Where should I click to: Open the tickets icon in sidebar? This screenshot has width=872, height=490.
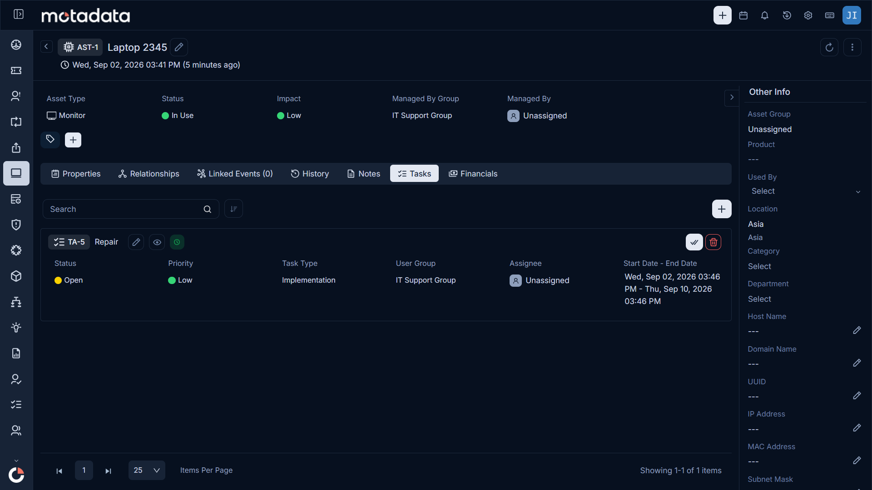[16, 70]
